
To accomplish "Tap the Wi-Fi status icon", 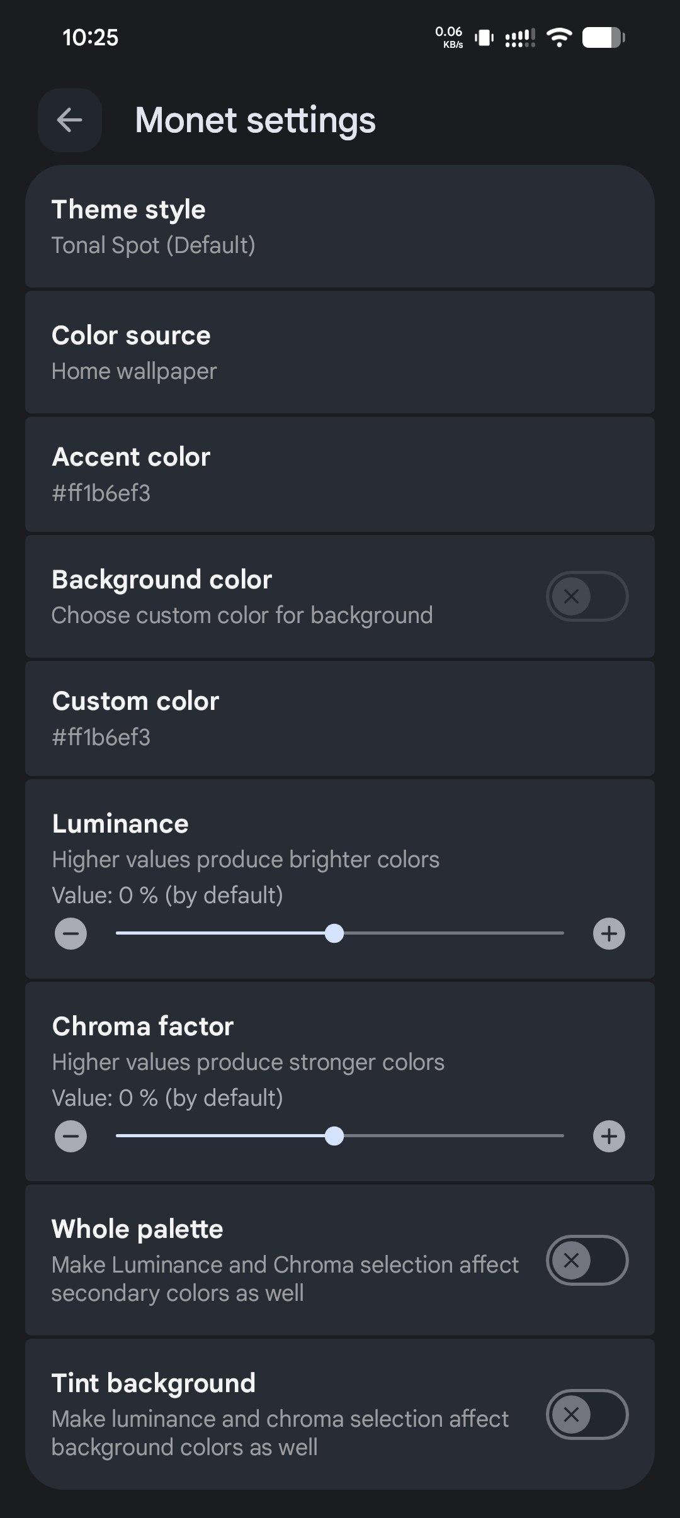I will click(x=558, y=38).
